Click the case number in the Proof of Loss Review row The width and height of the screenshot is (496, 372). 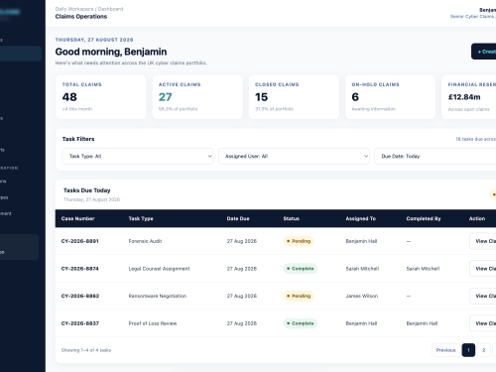[80, 323]
